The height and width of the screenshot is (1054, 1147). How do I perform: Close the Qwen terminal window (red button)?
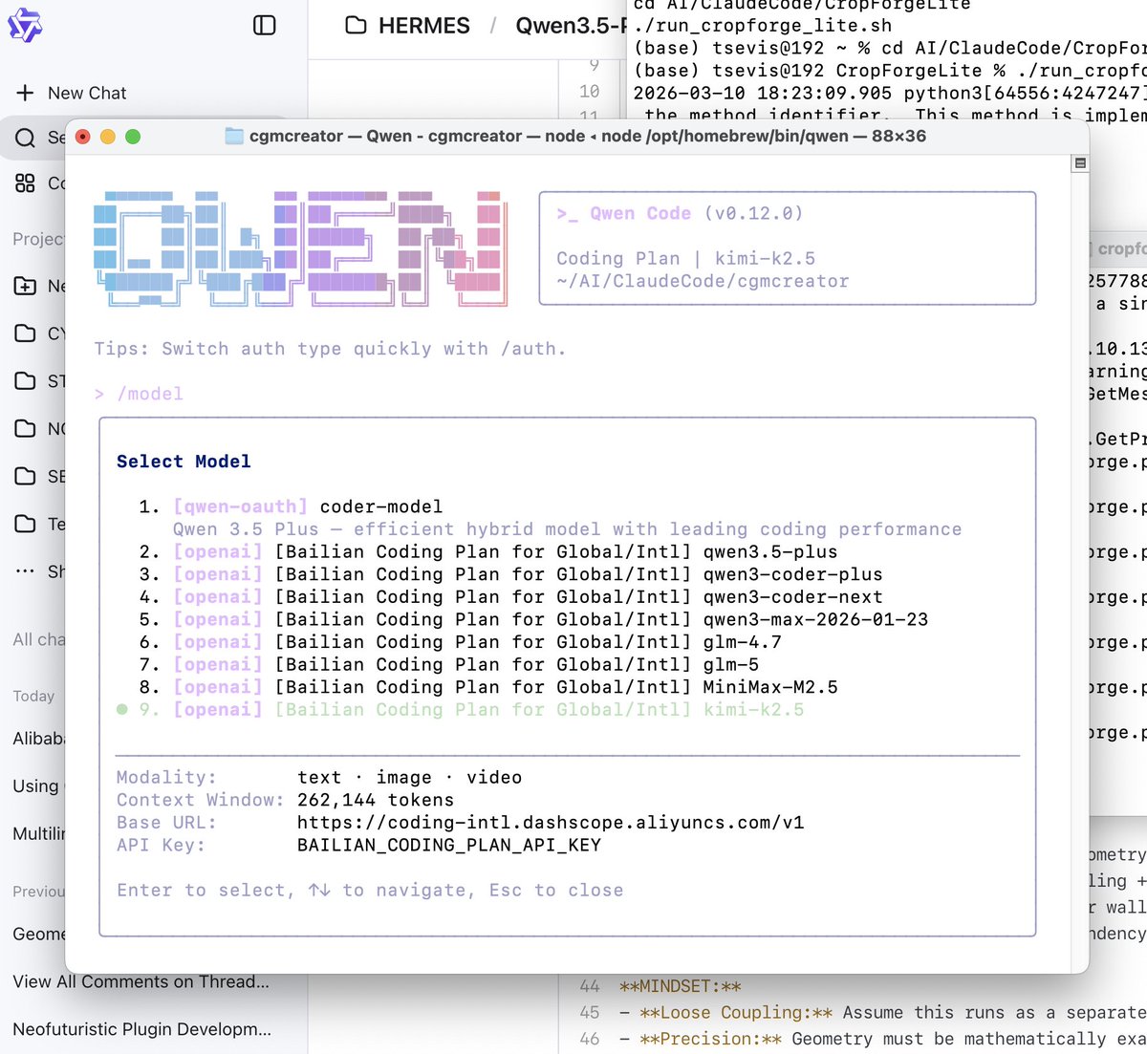coord(83,137)
